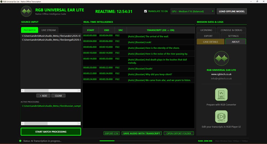The height and width of the screenshot is (144, 267).
Task: Click the info@rgbtech.co.uk email
Action: pyautogui.click(x=221, y=79)
